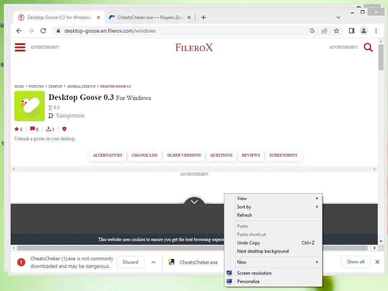Viewport: 388px width, 291px height.
Task: Expand the New submenu
Action: (273, 262)
